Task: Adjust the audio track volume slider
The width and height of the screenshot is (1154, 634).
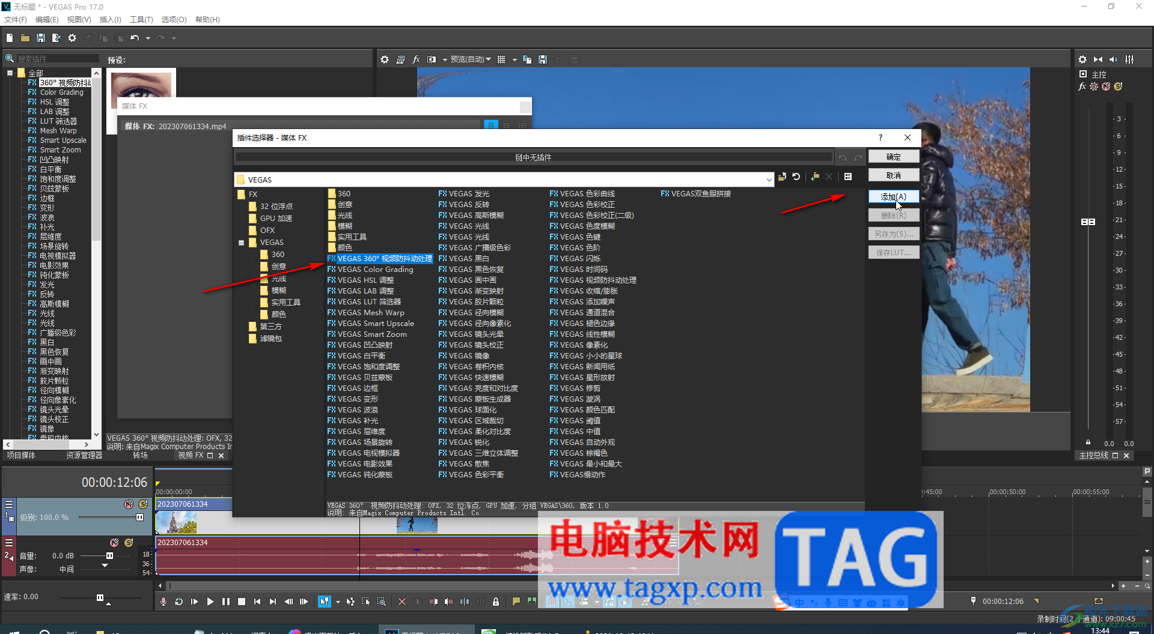Action: [x=109, y=556]
